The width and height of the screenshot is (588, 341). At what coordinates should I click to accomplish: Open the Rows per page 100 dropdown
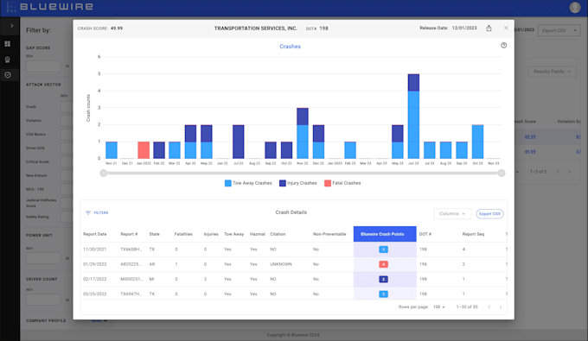pos(438,307)
